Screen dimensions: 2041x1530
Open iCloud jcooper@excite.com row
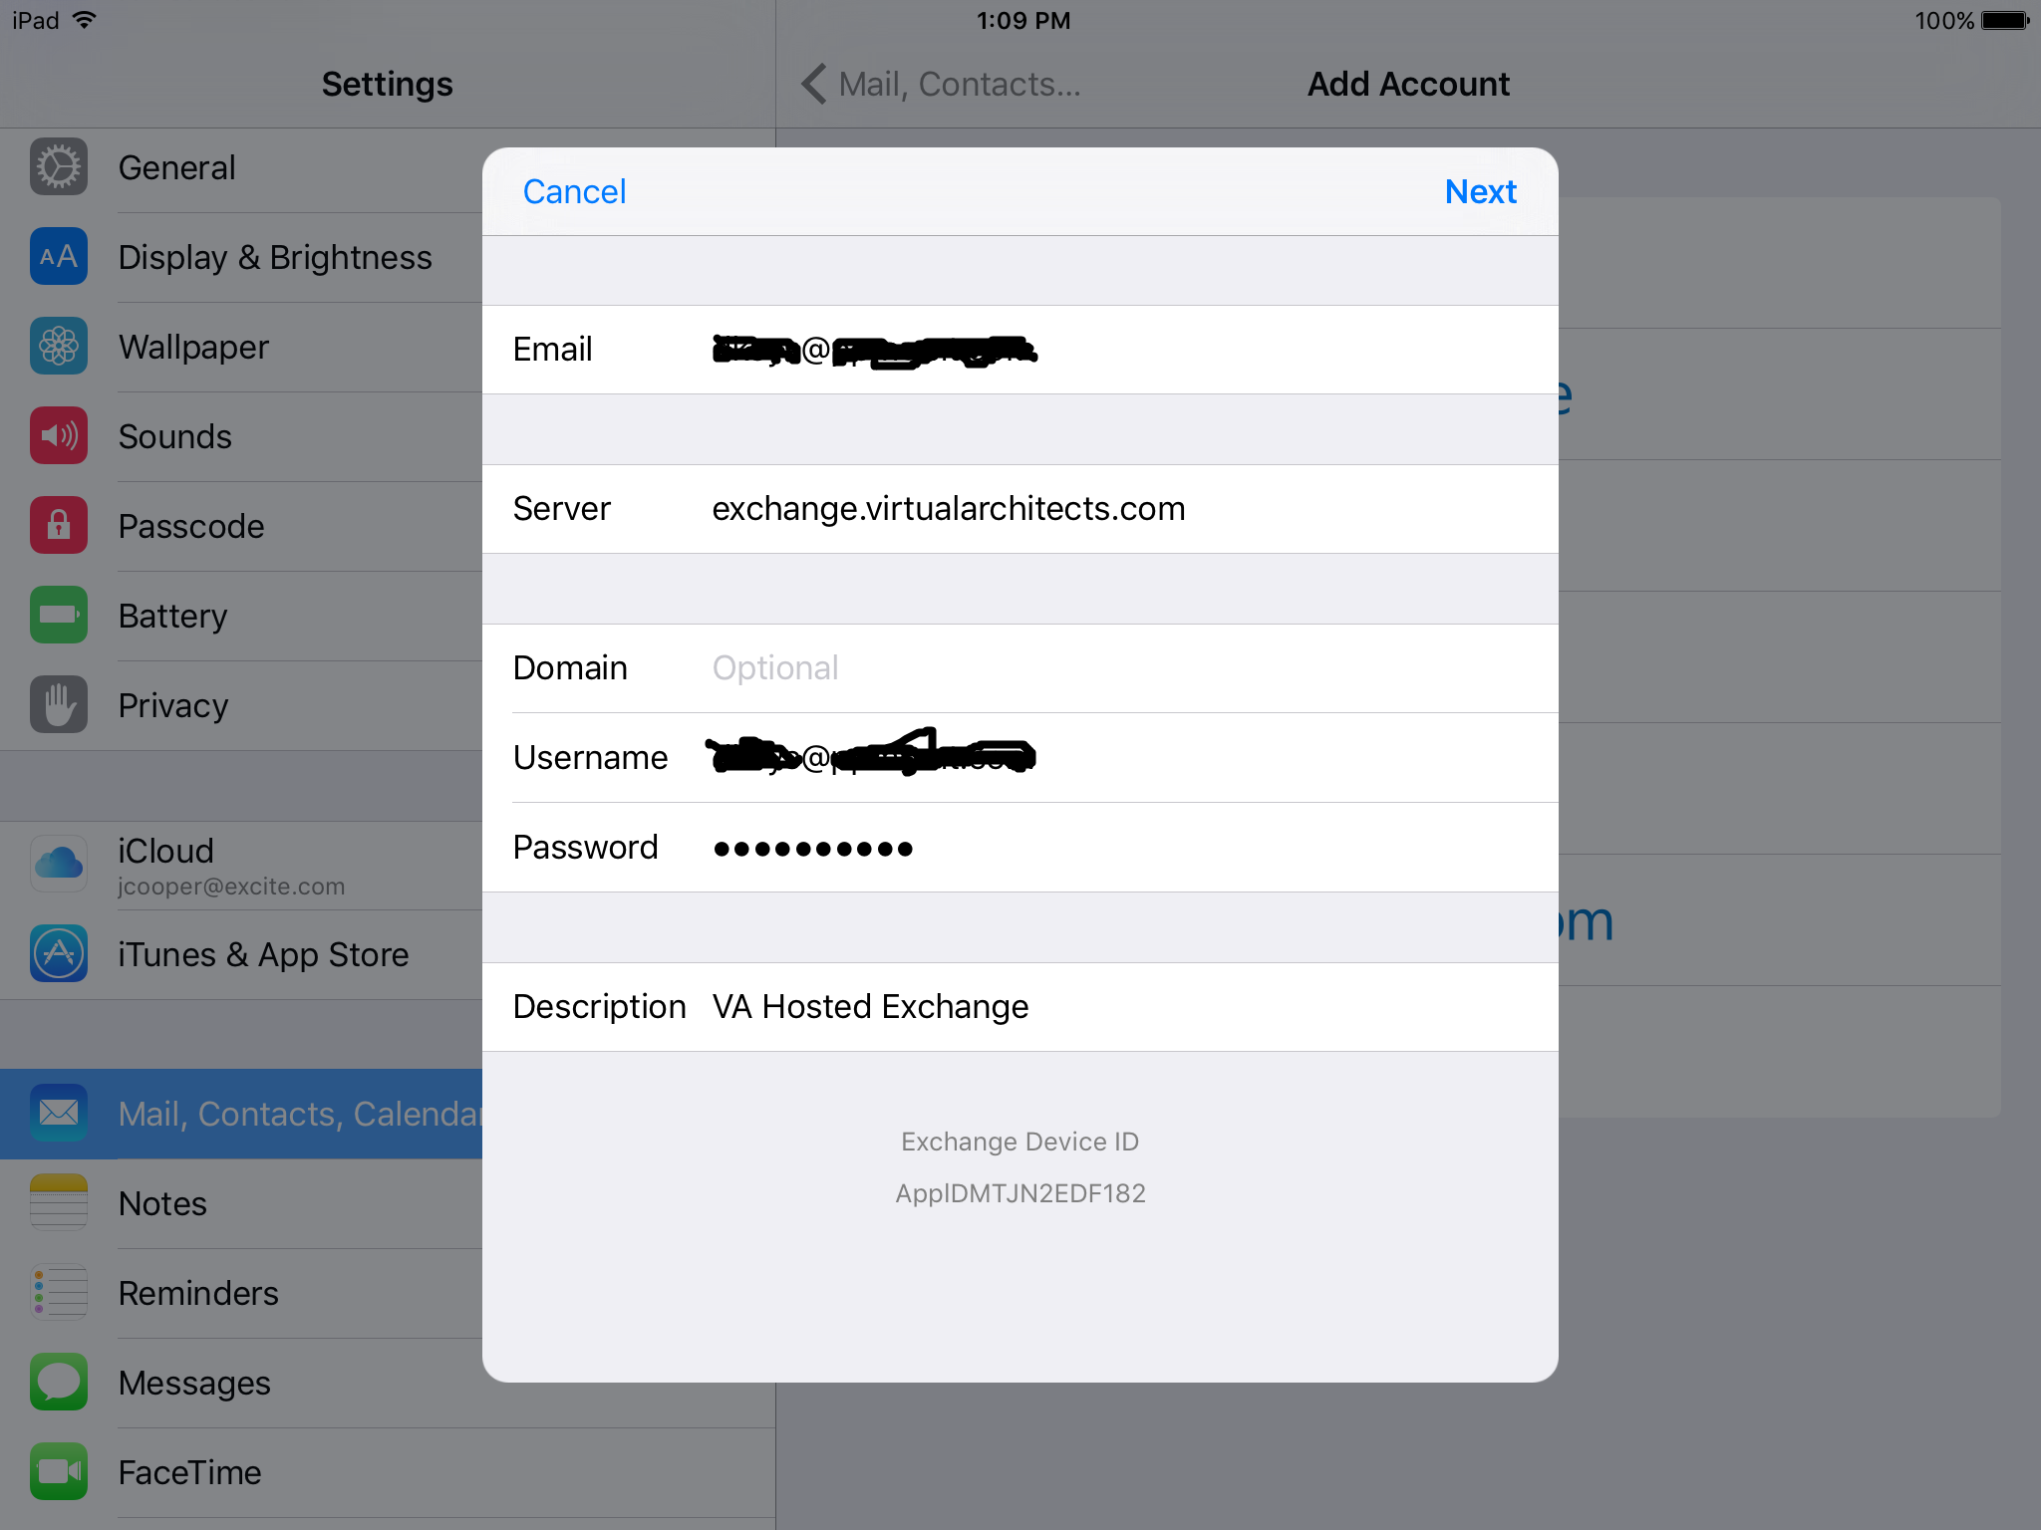tap(241, 865)
